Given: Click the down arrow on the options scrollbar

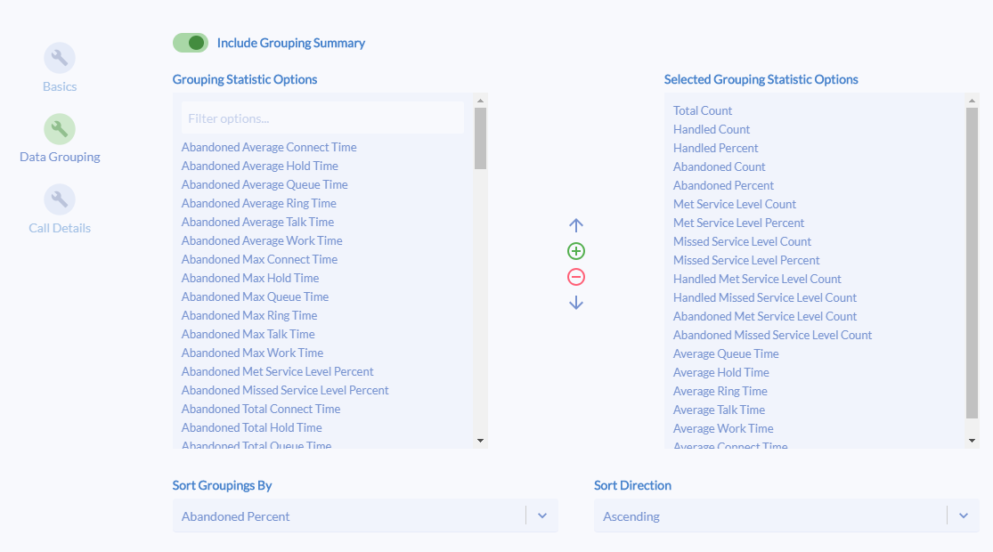Looking at the screenshot, I should click(x=481, y=439).
